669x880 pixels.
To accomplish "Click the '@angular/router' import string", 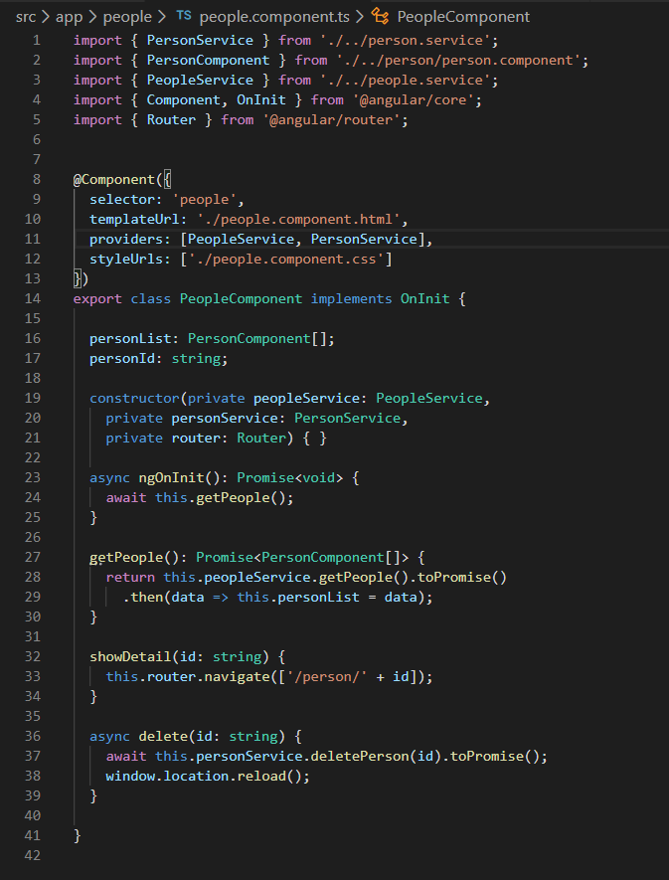I will pos(331,120).
